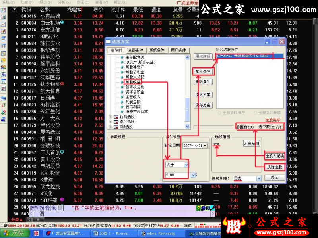Select the 07-04-21 每股收益大于0.00元 condition row
Viewport: 318px width, 238px height.
coord(250,56)
